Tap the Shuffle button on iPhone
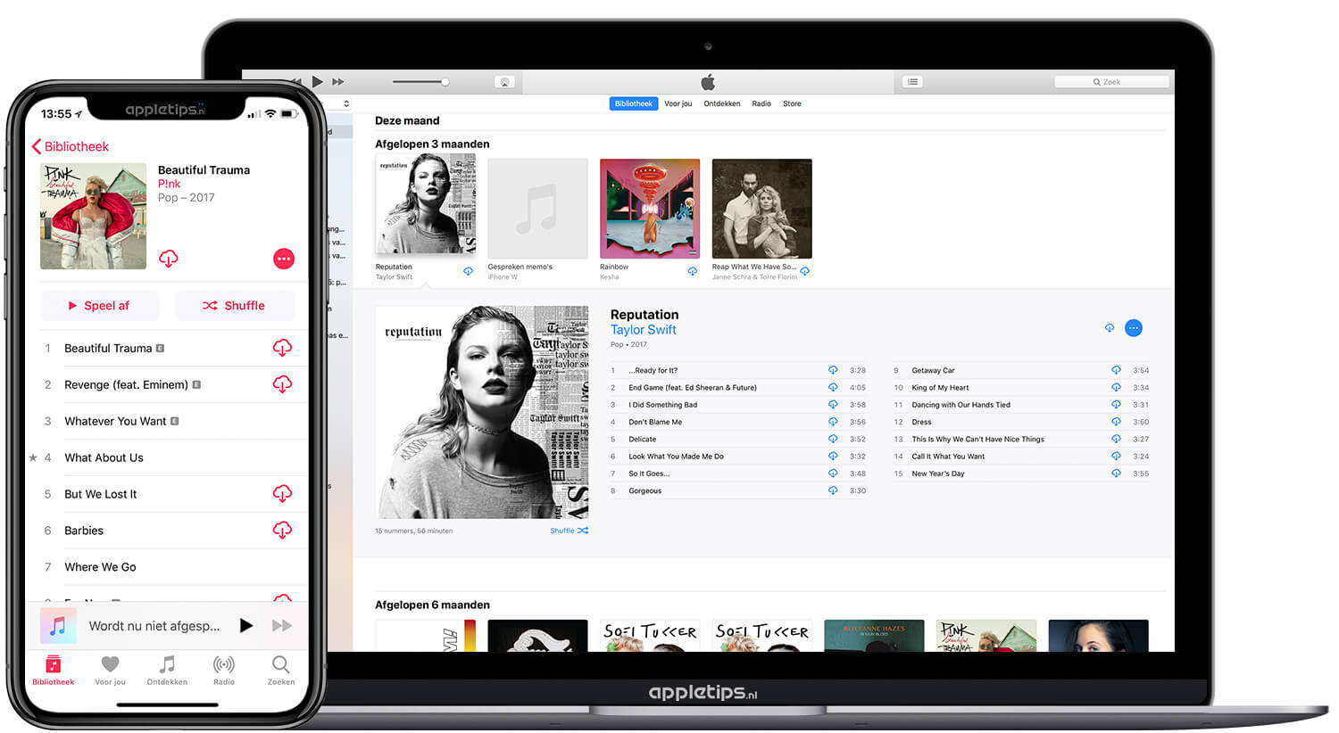 (235, 306)
